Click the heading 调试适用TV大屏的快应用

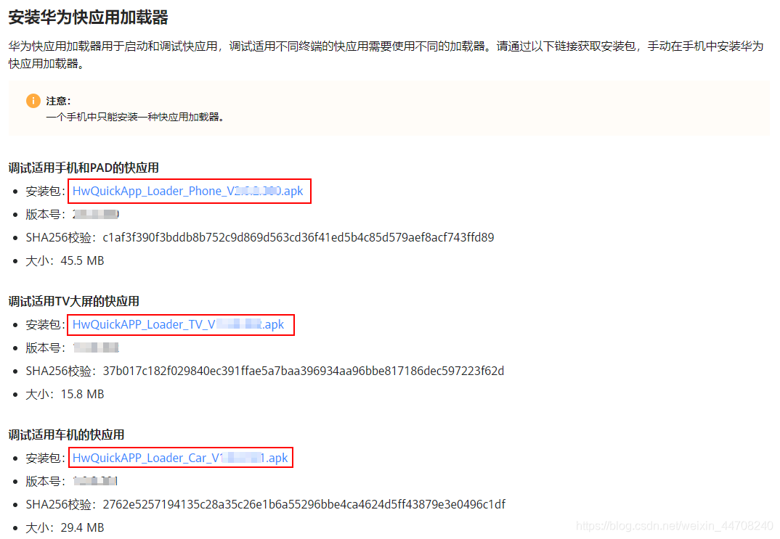coord(73,302)
